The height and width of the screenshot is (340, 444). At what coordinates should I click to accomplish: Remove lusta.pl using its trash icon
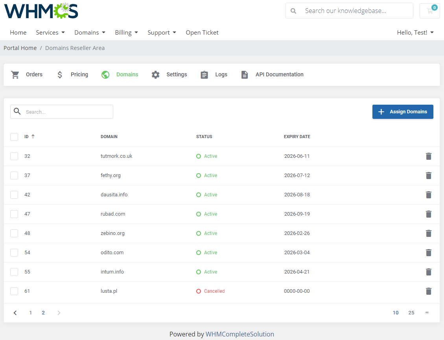pyautogui.click(x=428, y=291)
